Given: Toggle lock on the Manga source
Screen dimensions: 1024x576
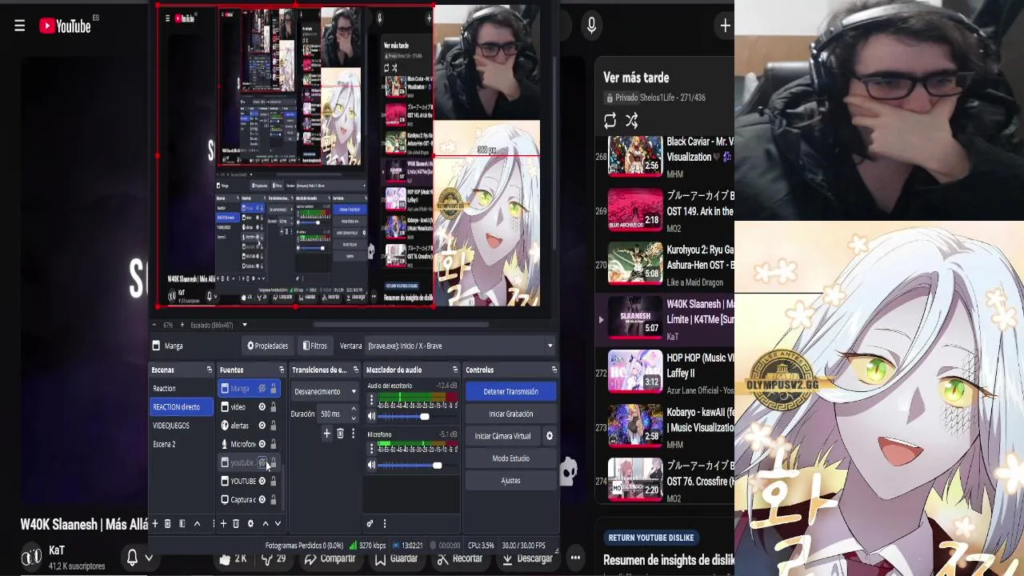Looking at the screenshot, I should point(273,389).
